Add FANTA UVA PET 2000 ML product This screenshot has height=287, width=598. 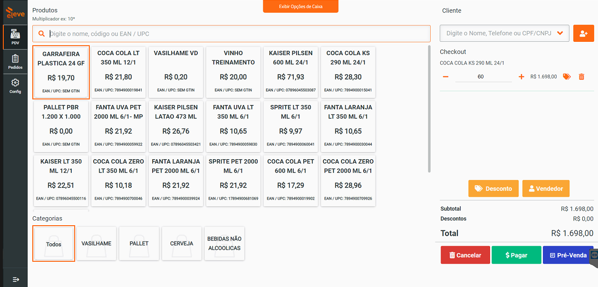119,126
